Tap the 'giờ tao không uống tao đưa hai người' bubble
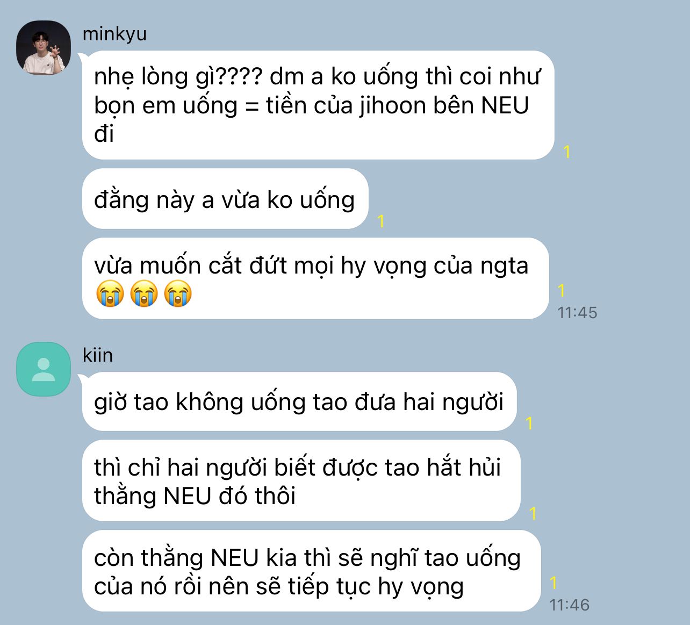 [x=299, y=401]
